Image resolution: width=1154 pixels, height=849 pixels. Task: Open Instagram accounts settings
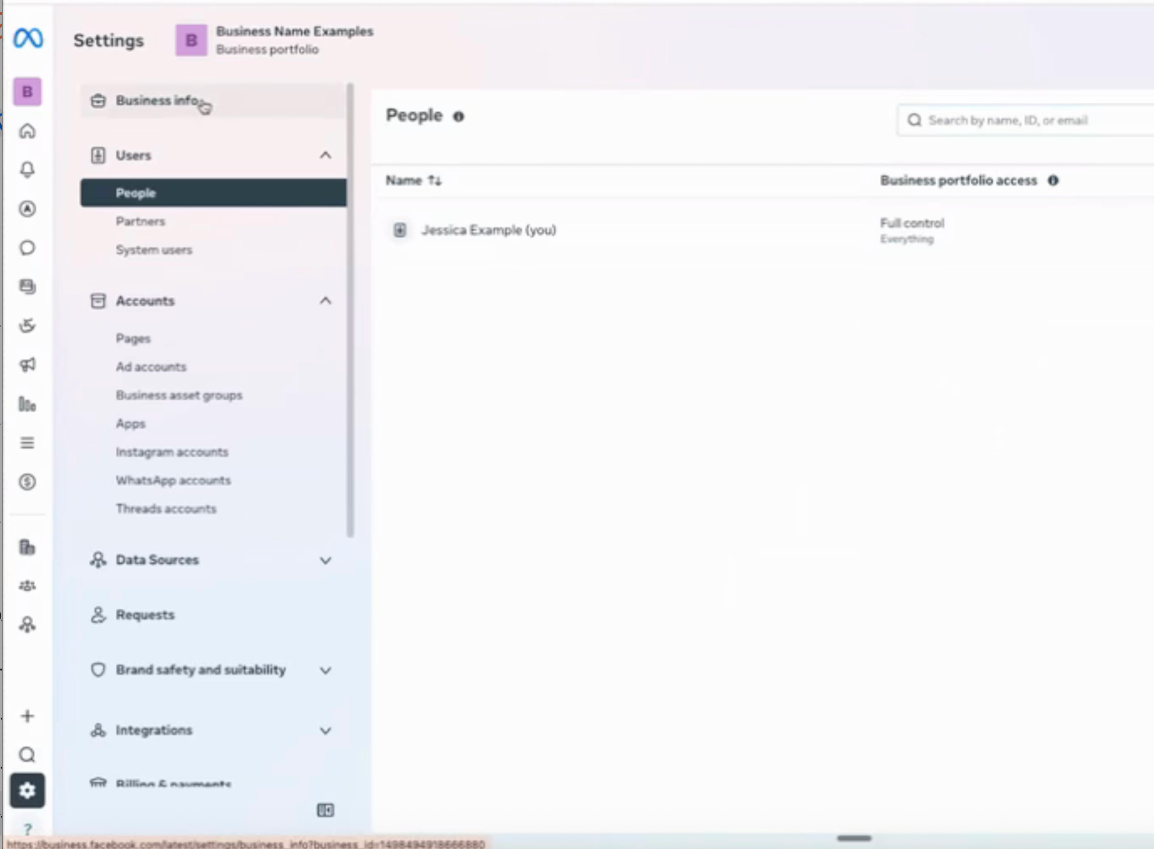172,452
